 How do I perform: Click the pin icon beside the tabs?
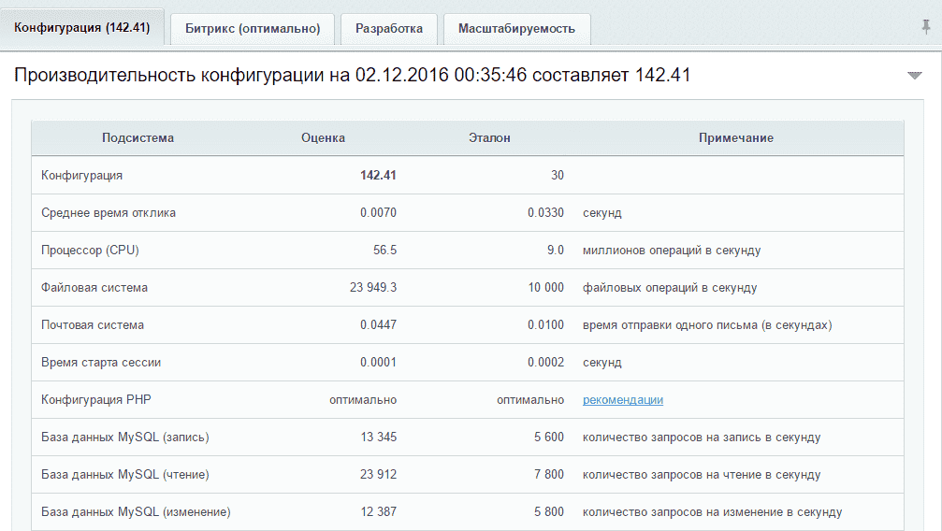pyautogui.click(x=925, y=27)
